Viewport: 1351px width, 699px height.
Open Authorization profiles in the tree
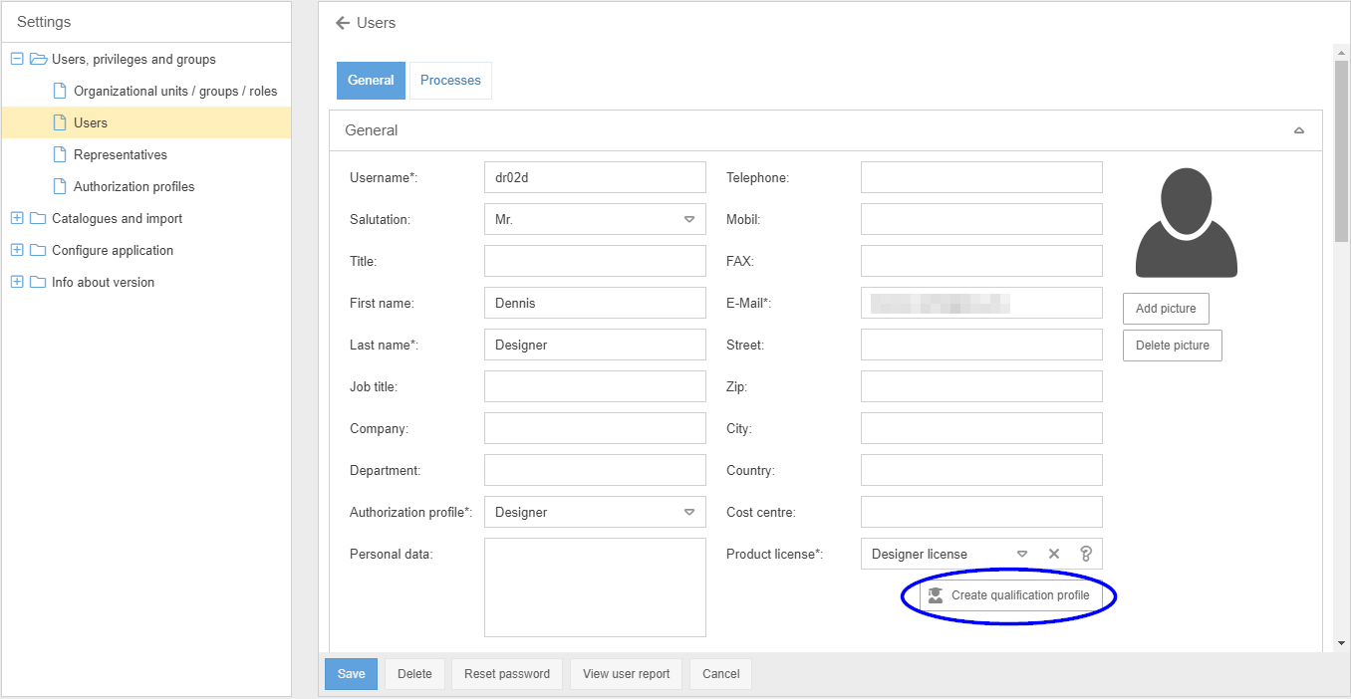[x=134, y=186]
